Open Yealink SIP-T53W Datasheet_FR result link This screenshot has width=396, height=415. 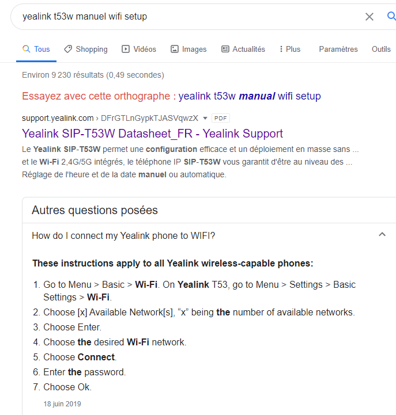[x=152, y=134]
